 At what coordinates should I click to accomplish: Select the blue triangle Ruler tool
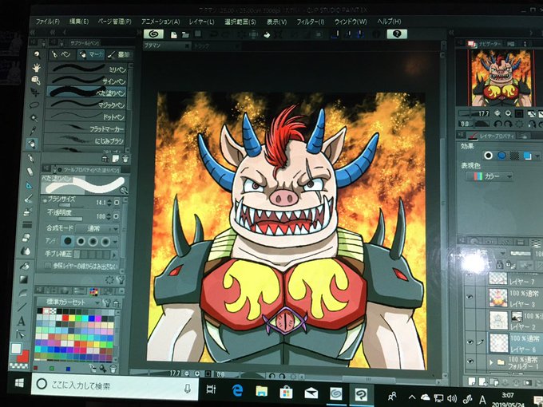click(x=29, y=185)
